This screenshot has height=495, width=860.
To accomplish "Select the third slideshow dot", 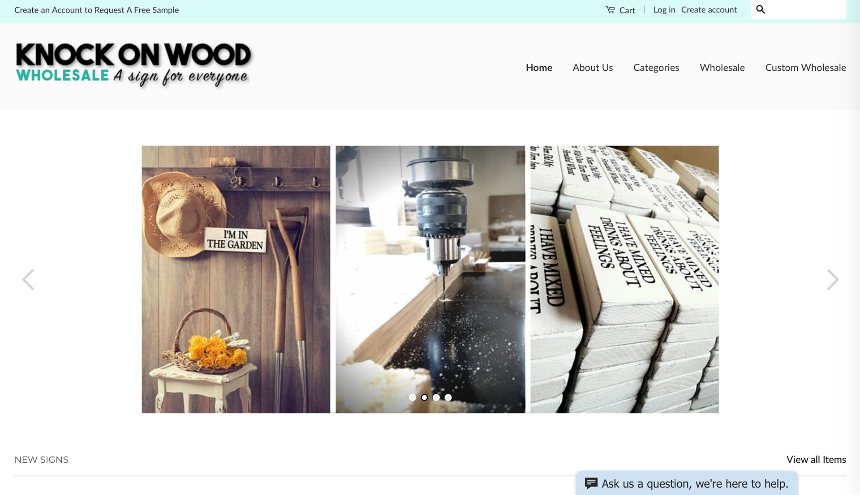I will [436, 397].
